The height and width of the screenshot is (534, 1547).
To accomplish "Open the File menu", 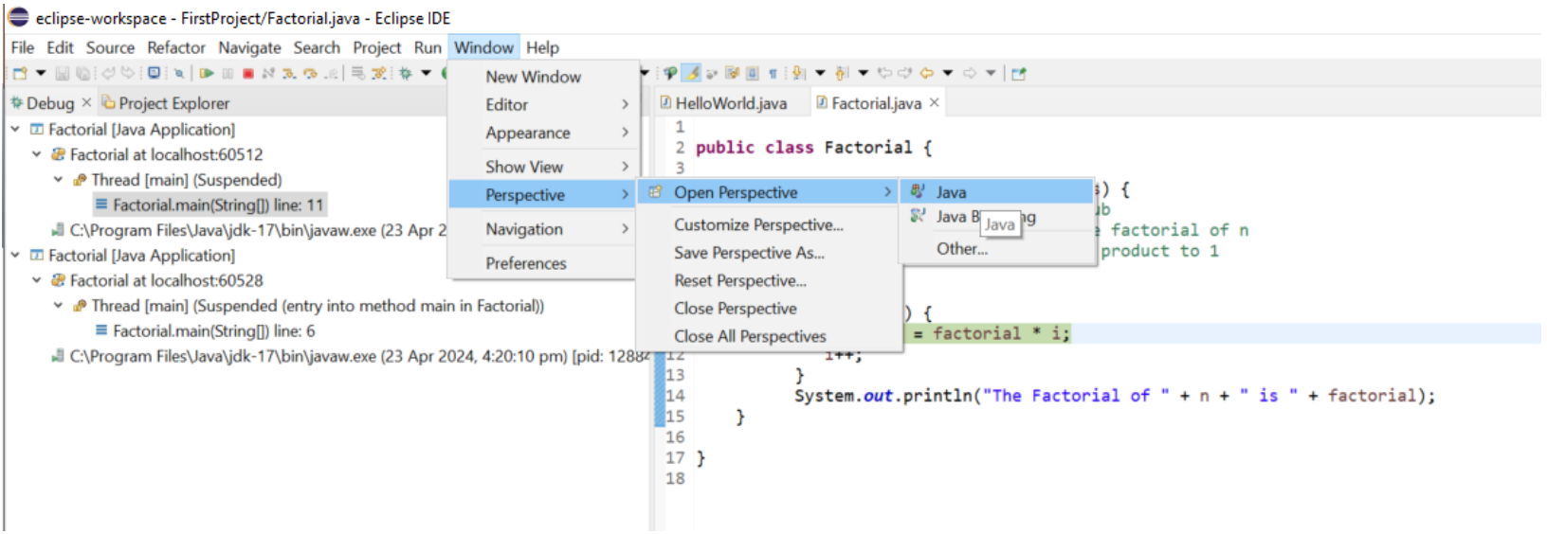I will click(x=23, y=47).
